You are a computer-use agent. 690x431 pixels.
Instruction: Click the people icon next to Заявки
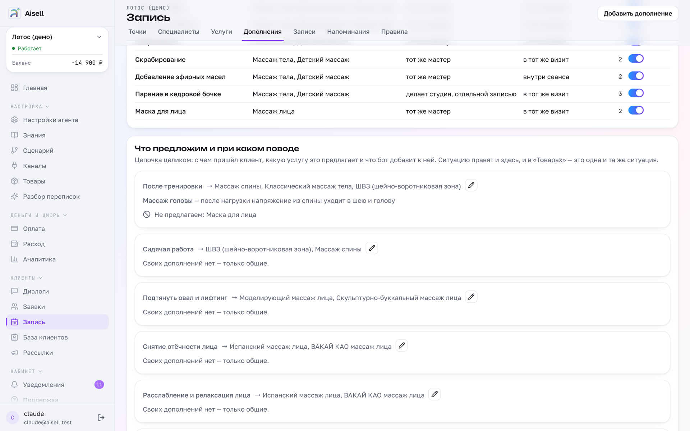point(14,307)
